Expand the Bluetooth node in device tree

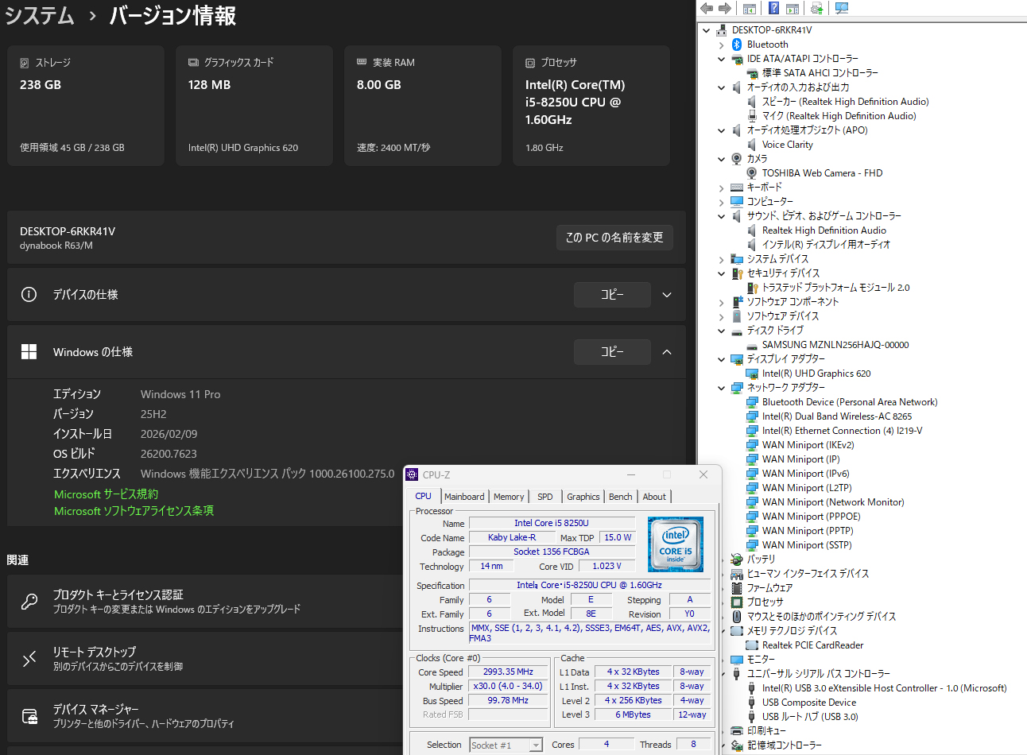pos(722,45)
